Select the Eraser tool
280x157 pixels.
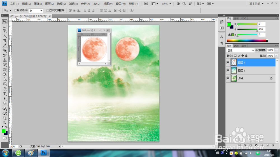point(5,70)
